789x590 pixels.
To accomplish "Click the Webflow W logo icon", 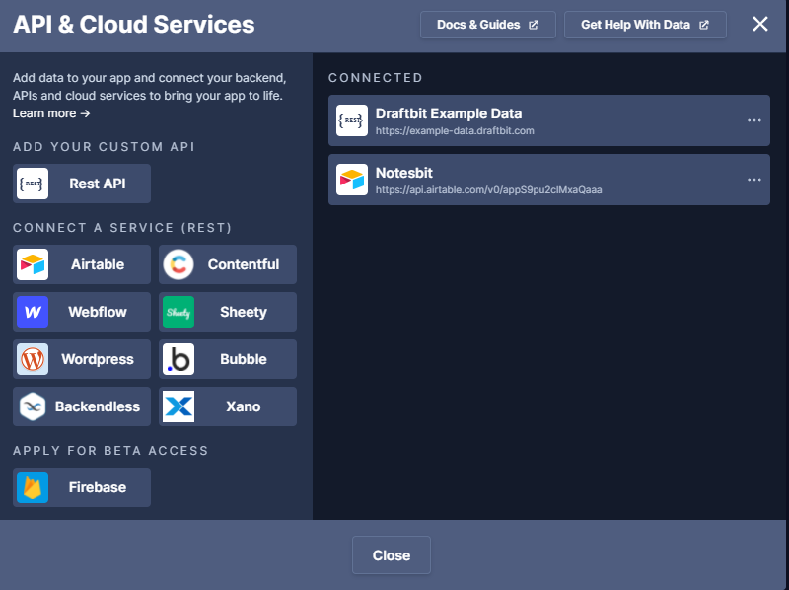I will 33,312.
